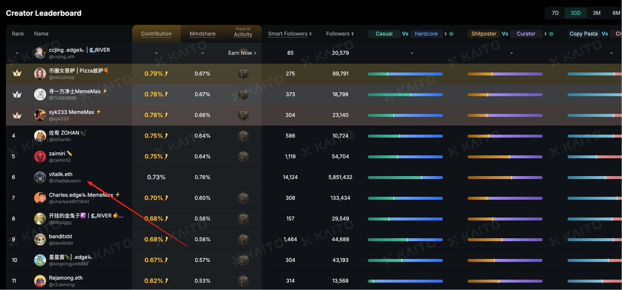Click the 0.73% contribution value
Viewport: 622px width, 290px height.
pos(156,177)
